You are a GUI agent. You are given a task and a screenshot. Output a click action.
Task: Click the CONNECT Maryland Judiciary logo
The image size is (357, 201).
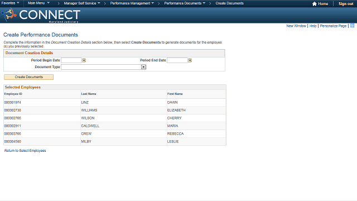(x=41, y=15)
